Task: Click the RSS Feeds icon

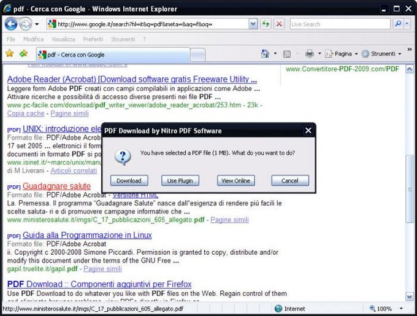Action: pos(287,54)
